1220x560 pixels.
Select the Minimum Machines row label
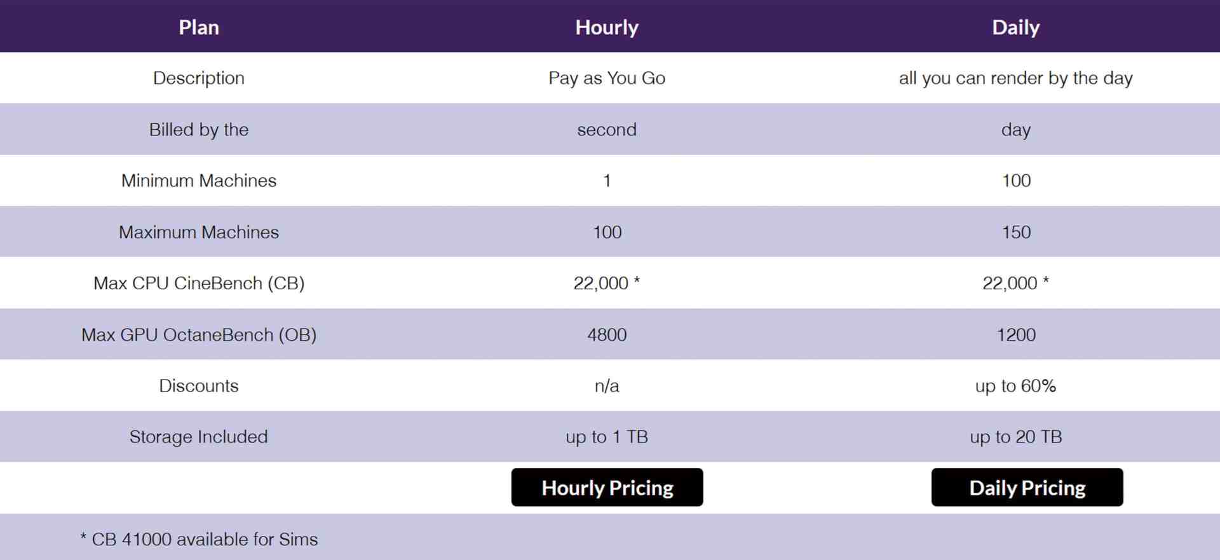[199, 181]
